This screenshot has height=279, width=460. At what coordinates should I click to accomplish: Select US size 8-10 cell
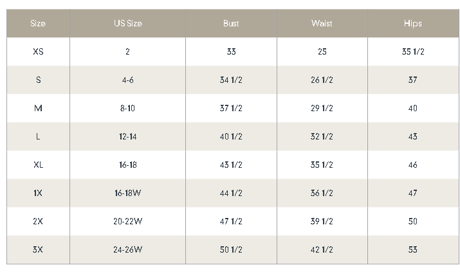pos(127,109)
